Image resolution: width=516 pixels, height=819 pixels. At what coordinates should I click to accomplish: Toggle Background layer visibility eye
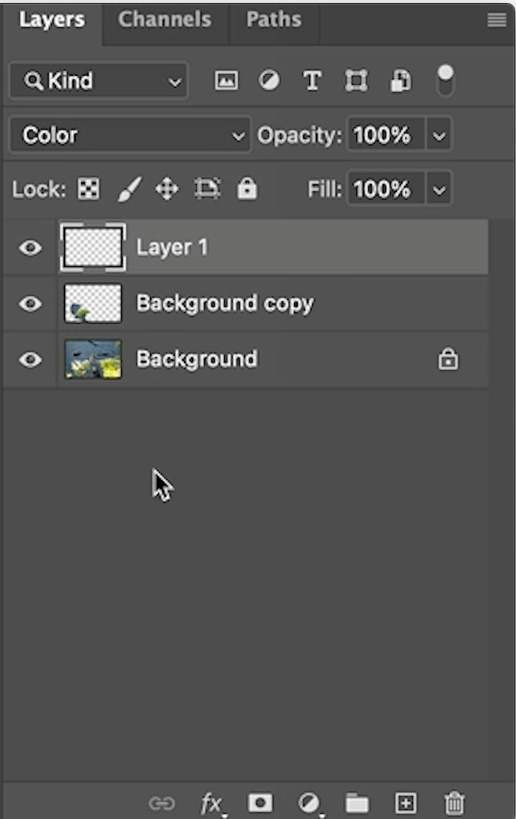(x=30, y=359)
